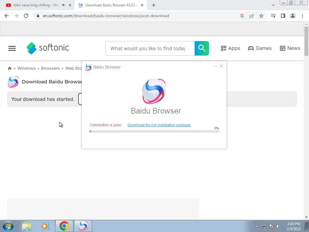Launch Windows Media Player from taskbar

pos(45,226)
